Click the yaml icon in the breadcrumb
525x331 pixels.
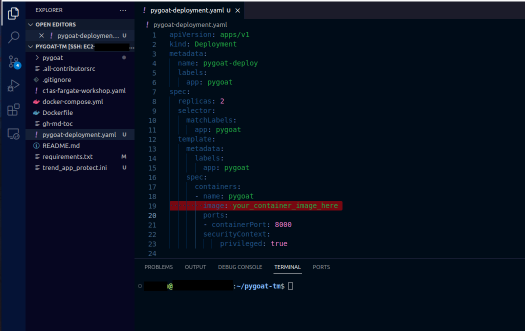(147, 25)
